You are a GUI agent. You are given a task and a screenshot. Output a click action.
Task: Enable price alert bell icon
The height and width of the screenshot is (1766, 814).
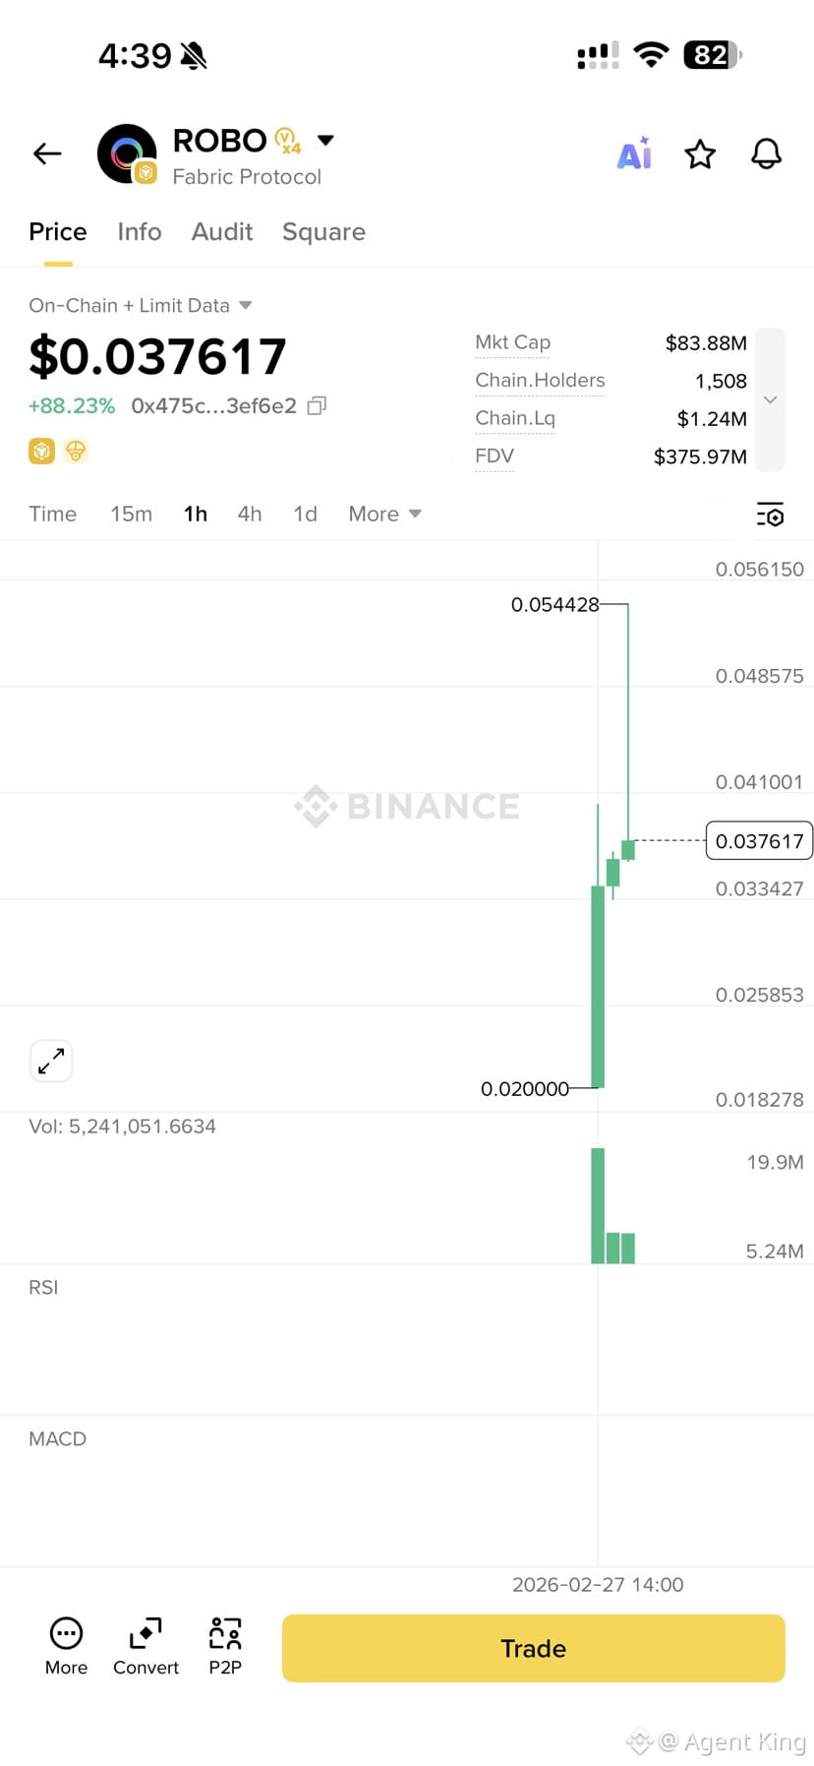coord(766,153)
